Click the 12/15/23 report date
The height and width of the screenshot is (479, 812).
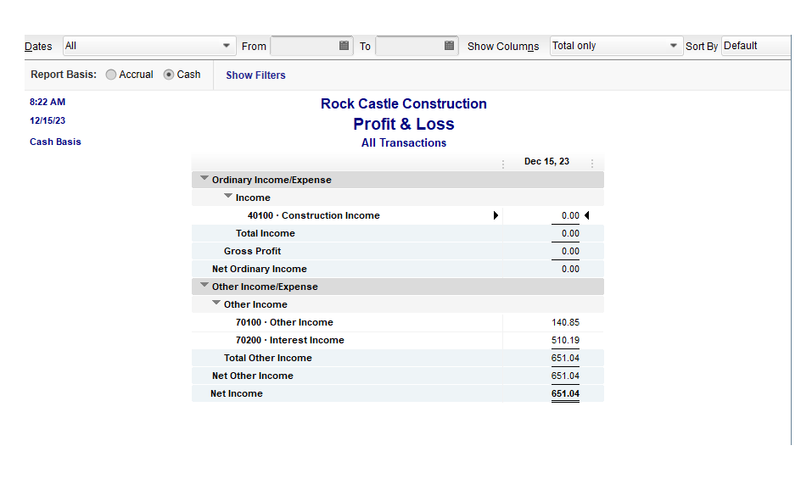pos(48,120)
